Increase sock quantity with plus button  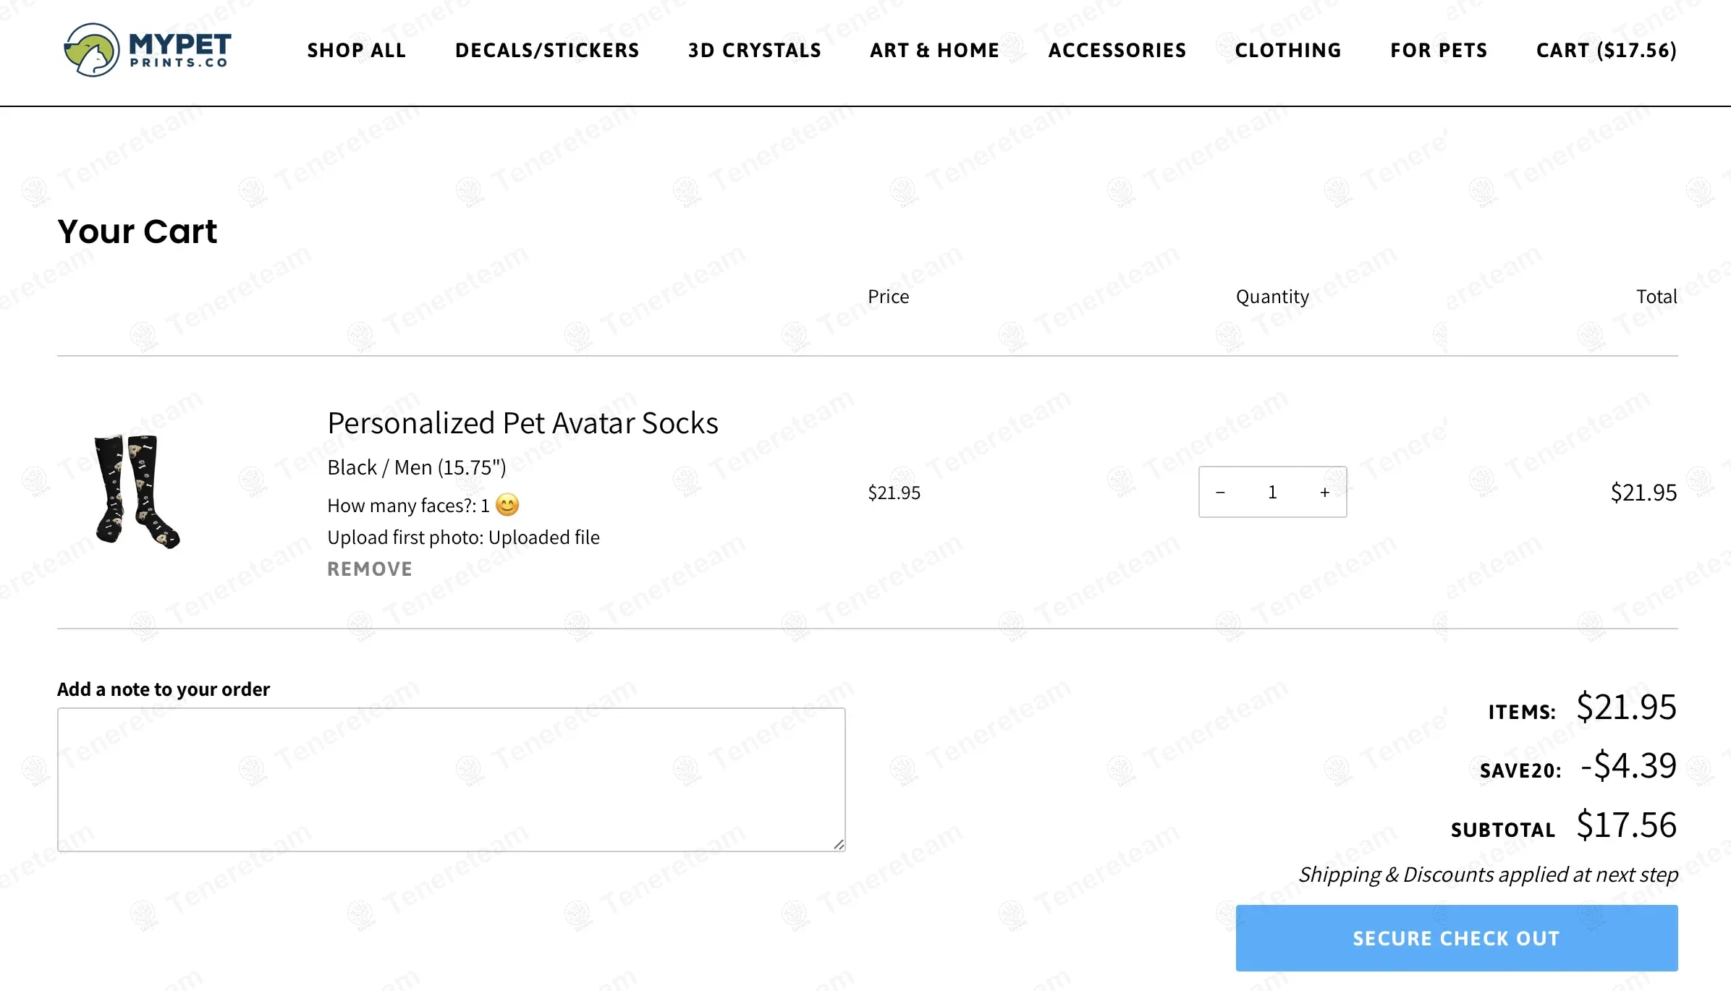coord(1324,493)
